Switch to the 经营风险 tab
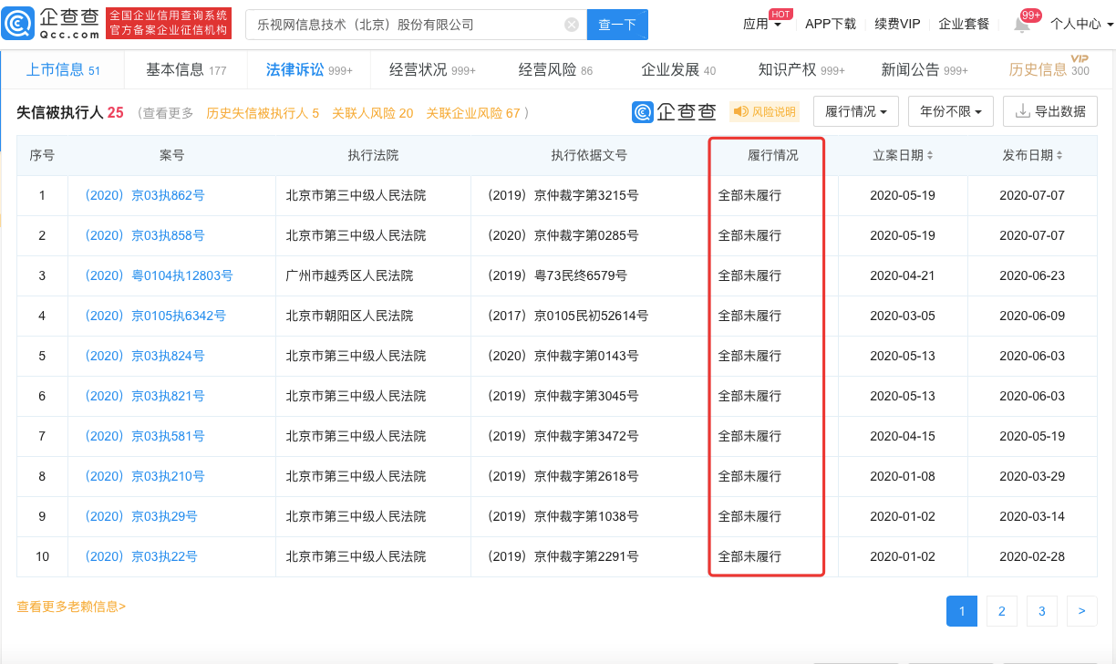 click(554, 69)
